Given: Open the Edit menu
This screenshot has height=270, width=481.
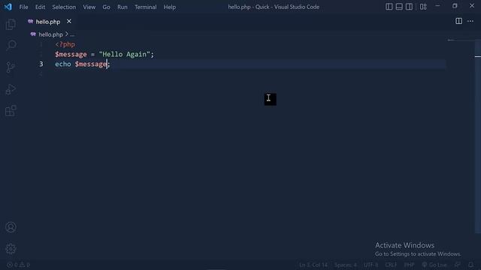Looking at the screenshot, I should tap(40, 7).
